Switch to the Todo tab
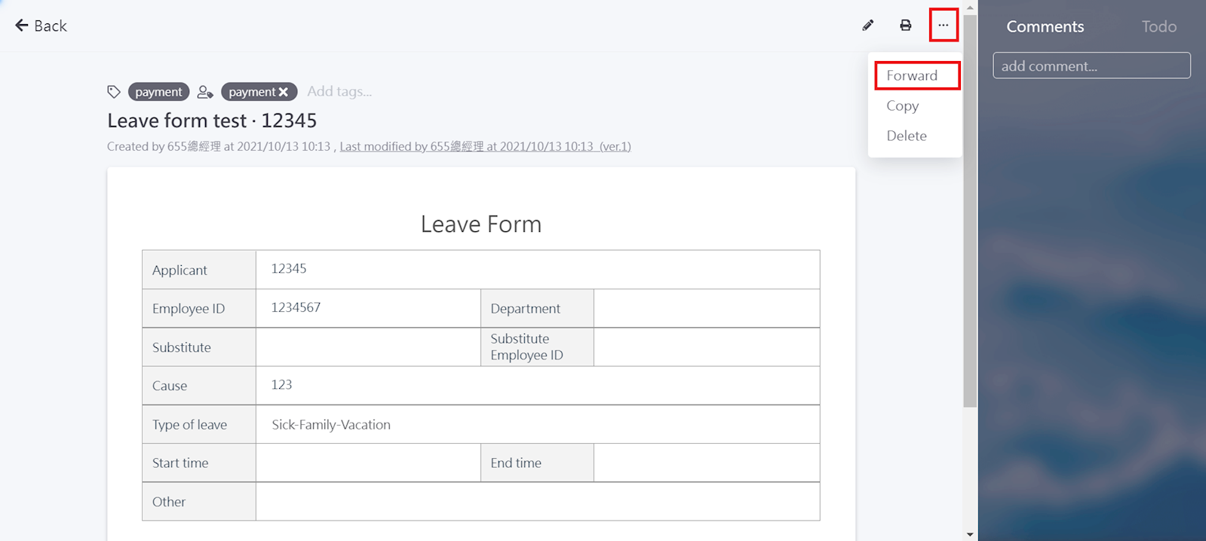The image size is (1206, 541). click(x=1158, y=26)
